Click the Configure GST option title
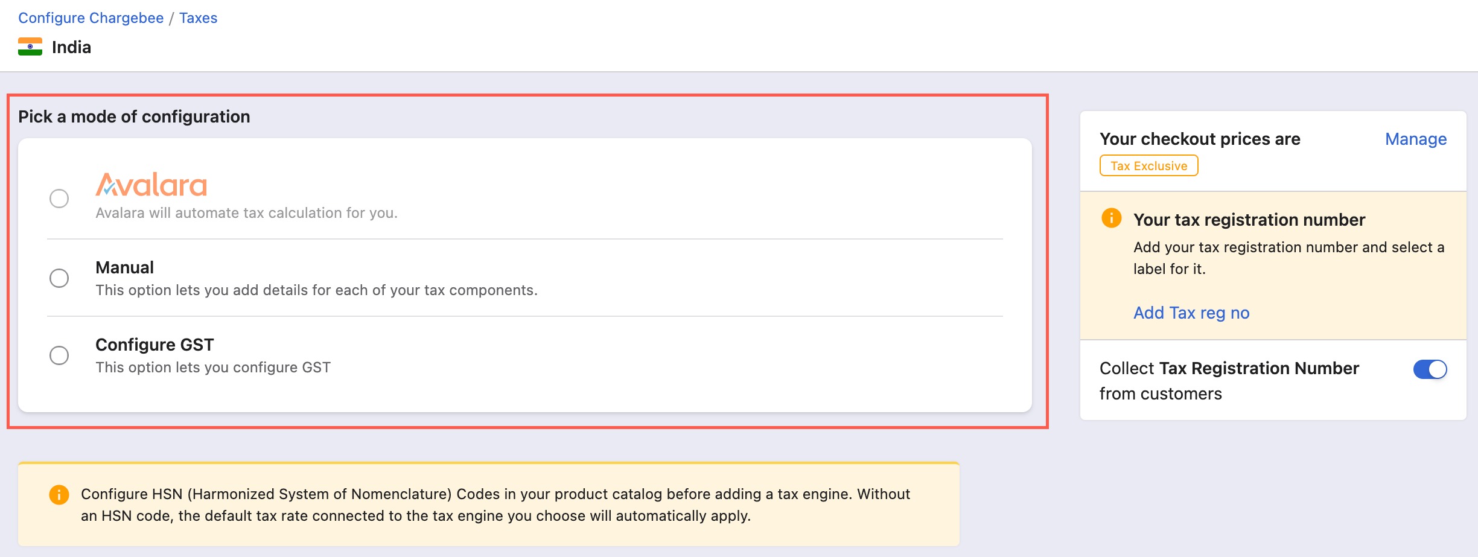The image size is (1478, 557). point(154,345)
